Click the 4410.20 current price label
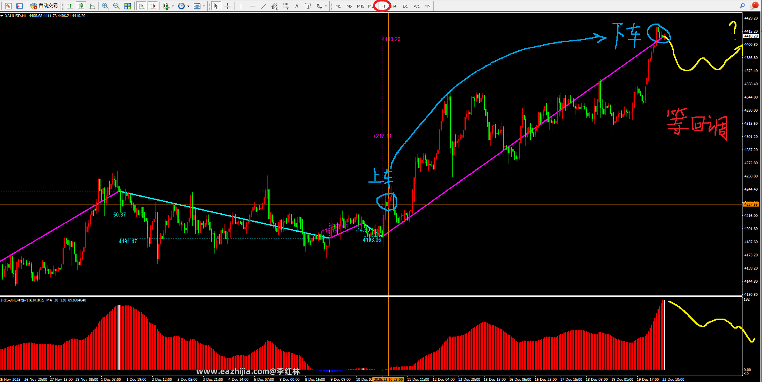This screenshot has width=762, height=382. pyautogui.click(x=751, y=36)
